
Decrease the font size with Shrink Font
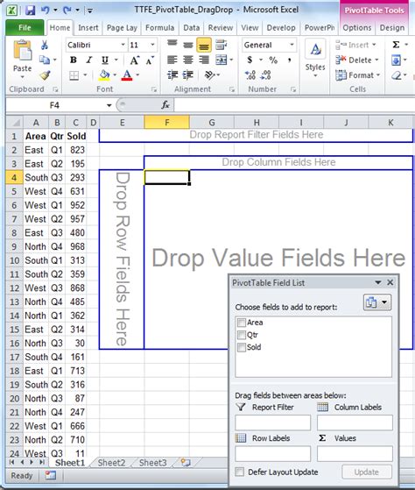pyautogui.click(x=150, y=60)
